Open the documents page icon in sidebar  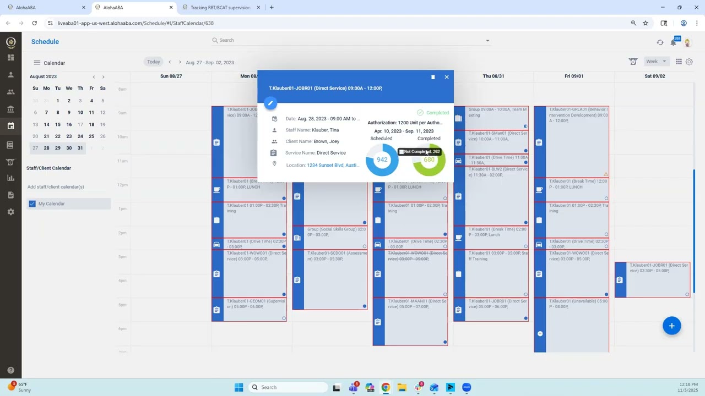(x=10, y=195)
